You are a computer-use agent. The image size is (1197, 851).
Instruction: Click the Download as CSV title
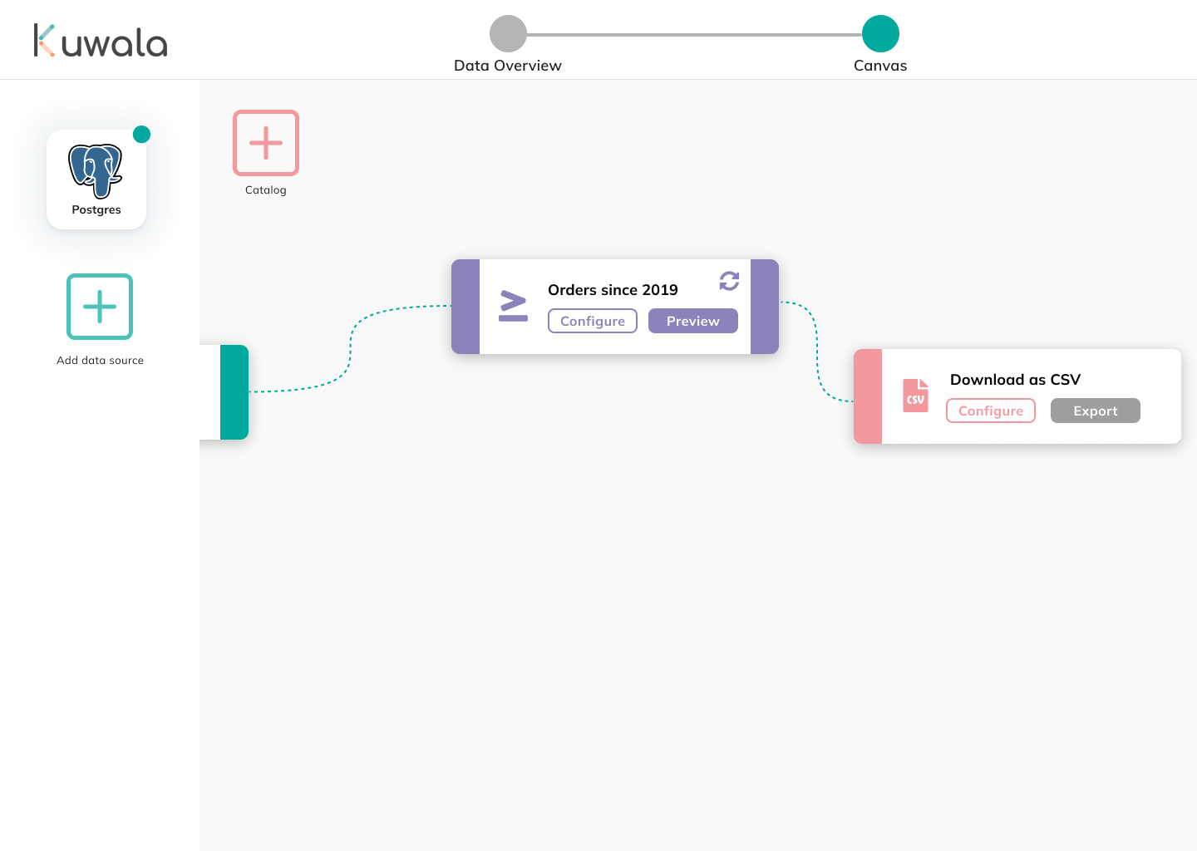coord(1015,380)
